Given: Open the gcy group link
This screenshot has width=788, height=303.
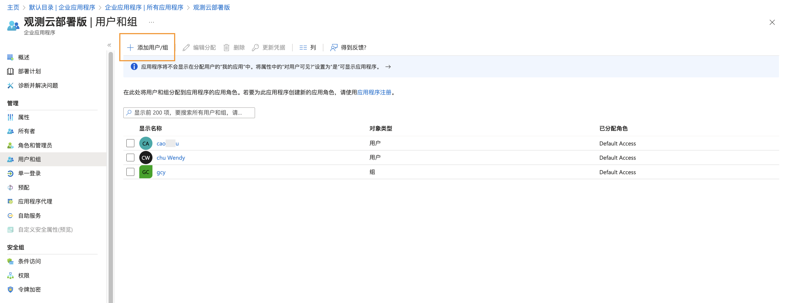Looking at the screenshot, I should point(161,172).
